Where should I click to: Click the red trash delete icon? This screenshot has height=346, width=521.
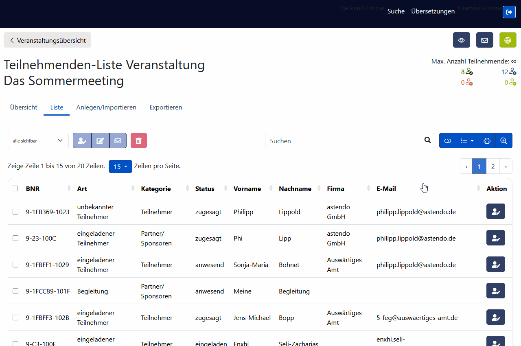[138, 140]
